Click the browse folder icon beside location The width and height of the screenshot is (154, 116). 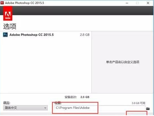tap(148, 108)
